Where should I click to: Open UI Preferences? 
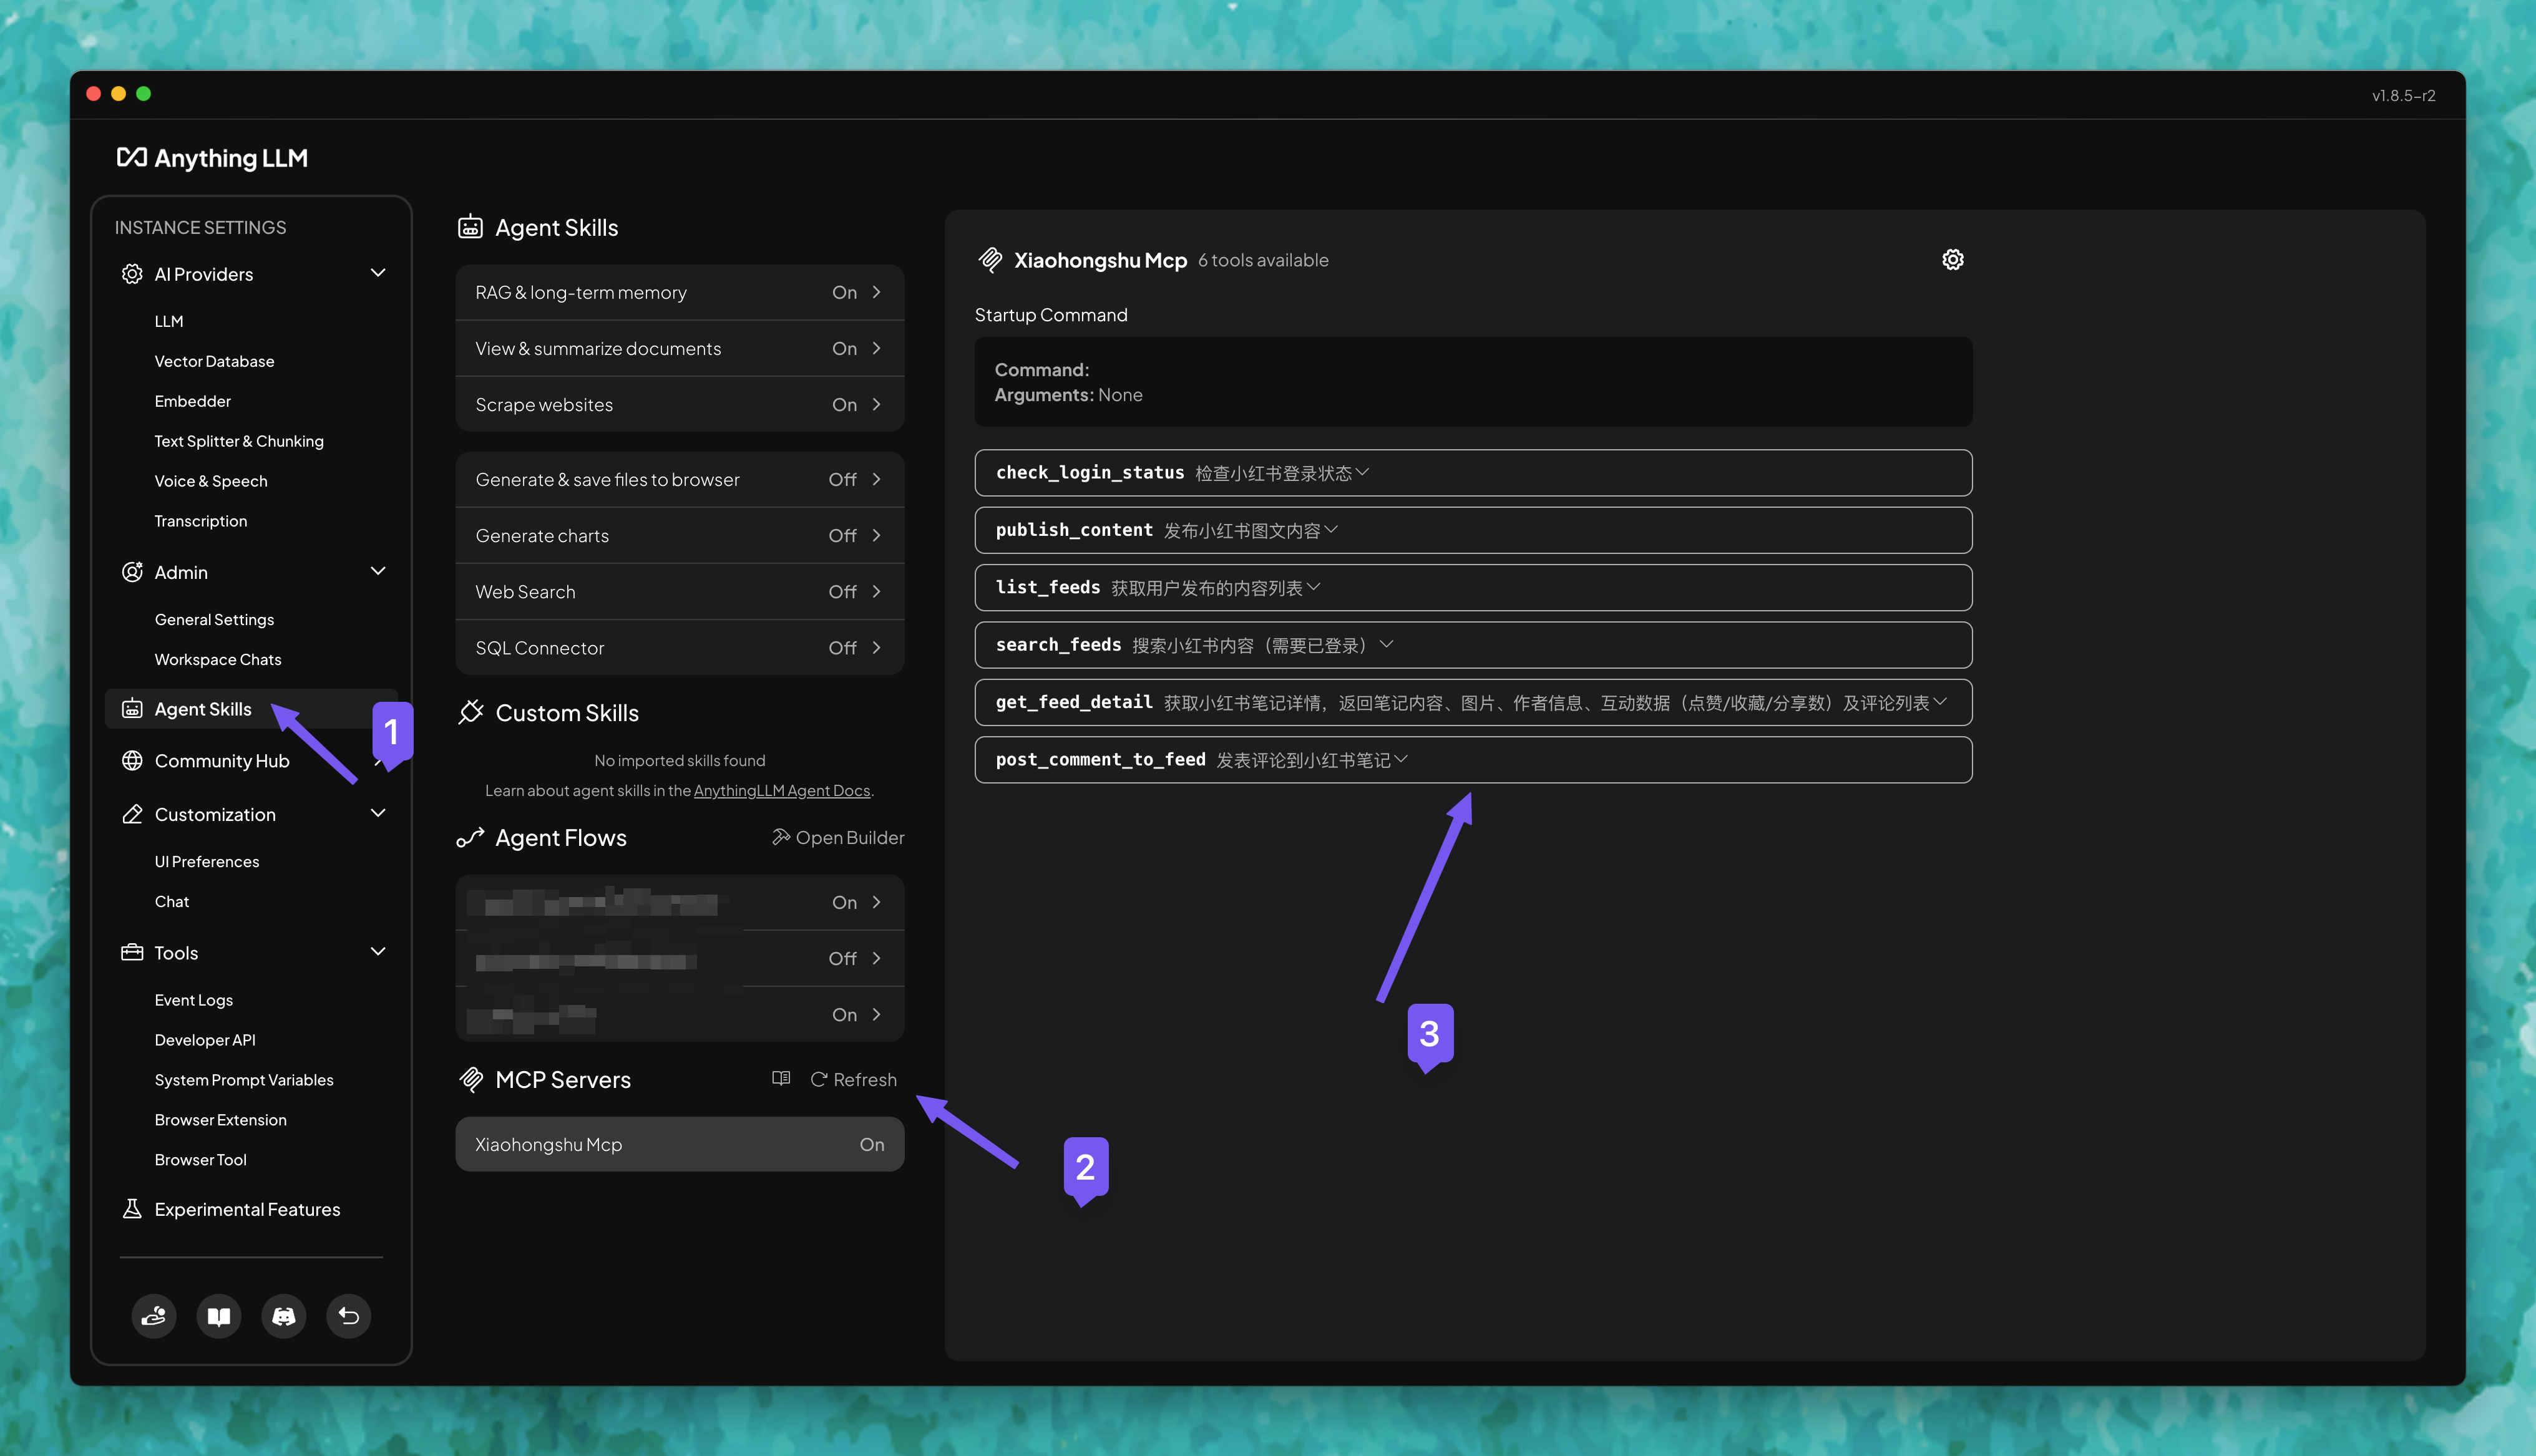point(207,861)
